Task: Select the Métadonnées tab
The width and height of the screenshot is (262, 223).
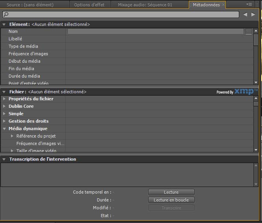Action: 206,5
